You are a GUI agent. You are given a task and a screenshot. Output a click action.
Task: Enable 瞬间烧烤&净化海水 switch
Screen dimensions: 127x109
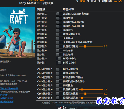(x=59, y=82)
